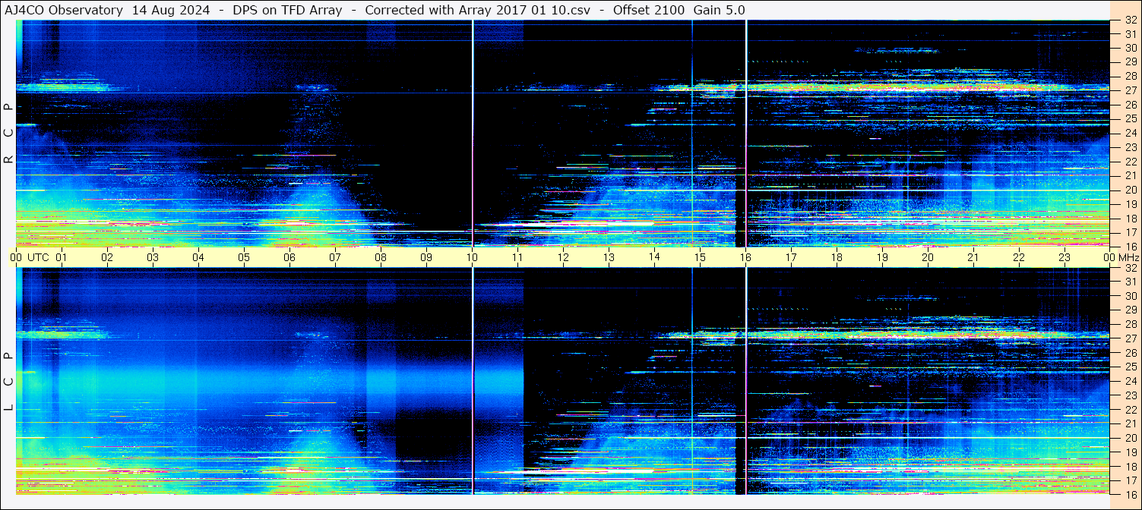Screen dimensions: 1142x510
Task: Click the "16" MHz label of LCP panel
Action: click(x=1131, y=494)
